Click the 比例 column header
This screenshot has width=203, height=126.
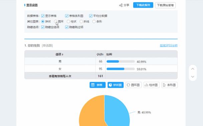pyautogui.click(x=109, y=54)
